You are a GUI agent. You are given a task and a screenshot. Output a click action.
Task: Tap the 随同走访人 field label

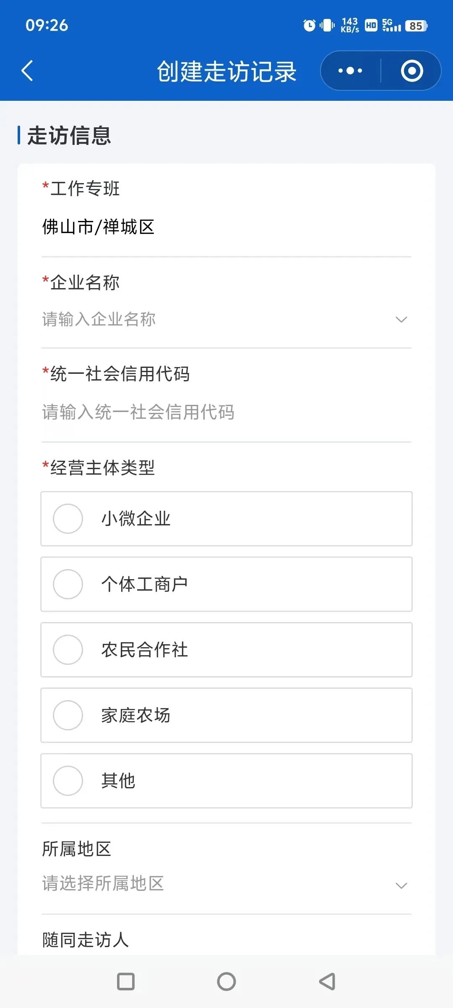(x=86, y=940)
